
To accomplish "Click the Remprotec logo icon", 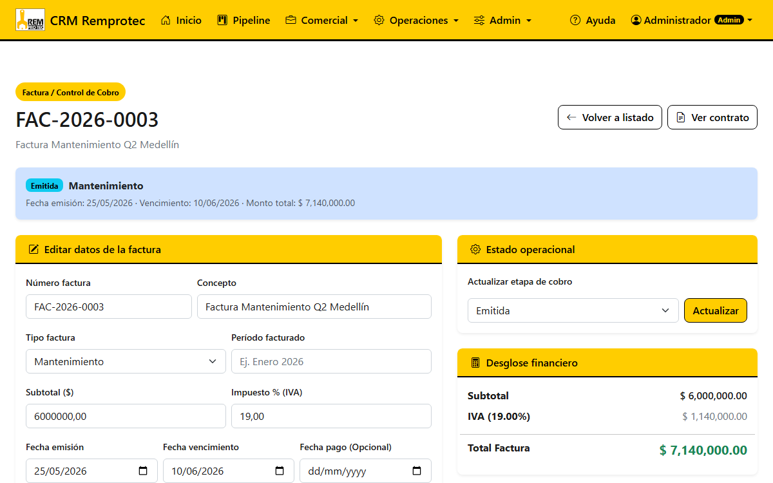I will [30, 20].
